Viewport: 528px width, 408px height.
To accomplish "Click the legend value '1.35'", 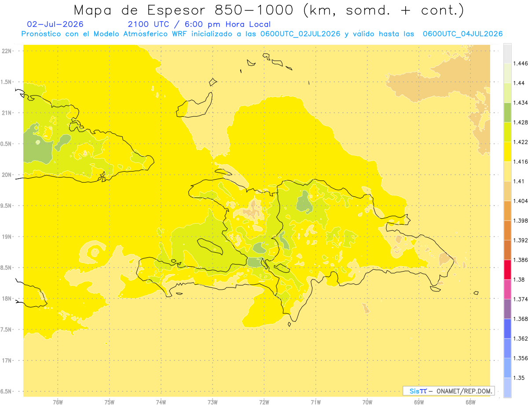I will pyautogui.click(x=519, y=378).
